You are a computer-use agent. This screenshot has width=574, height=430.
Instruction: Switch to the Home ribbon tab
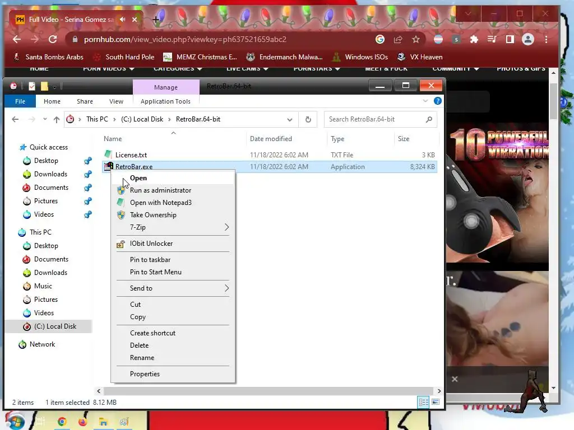[x=52, y=101]
